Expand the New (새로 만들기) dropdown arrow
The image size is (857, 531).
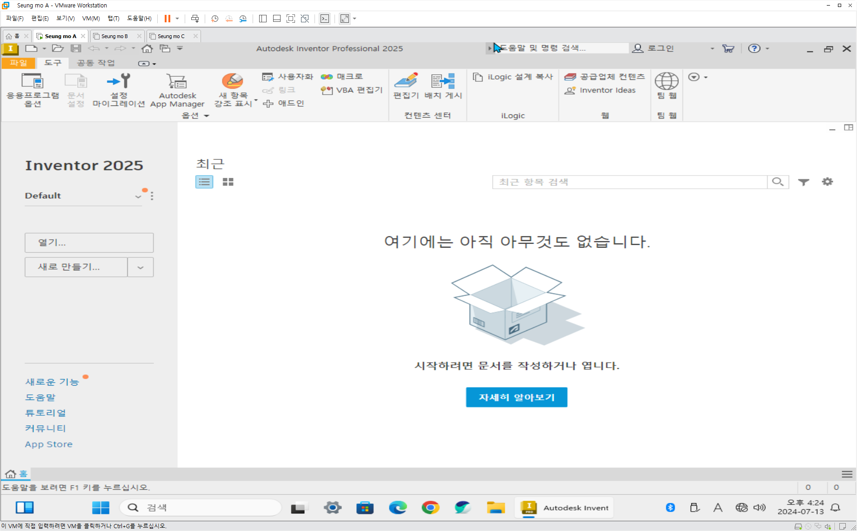point(141,267)
